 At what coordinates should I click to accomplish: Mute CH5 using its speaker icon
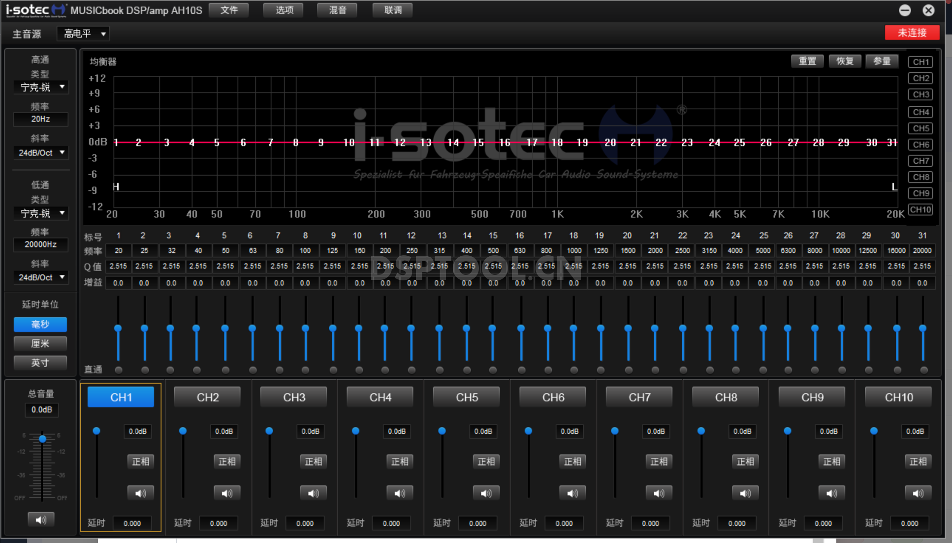click(x=486, y=493)
